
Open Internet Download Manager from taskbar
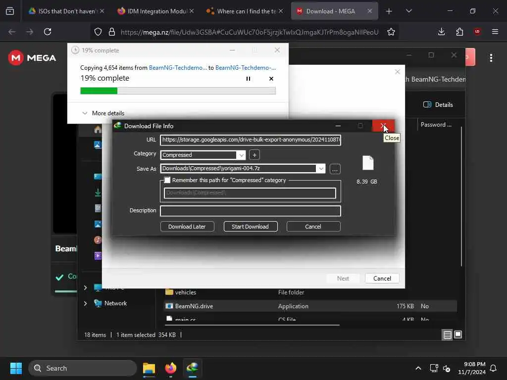coord(193,368)
